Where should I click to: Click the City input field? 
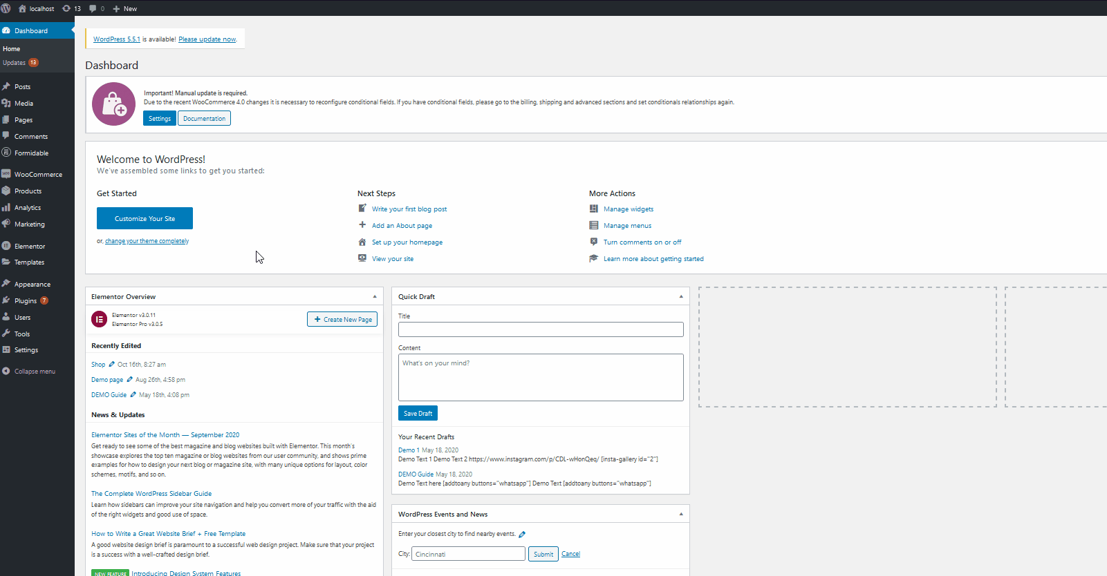point(469,554)
